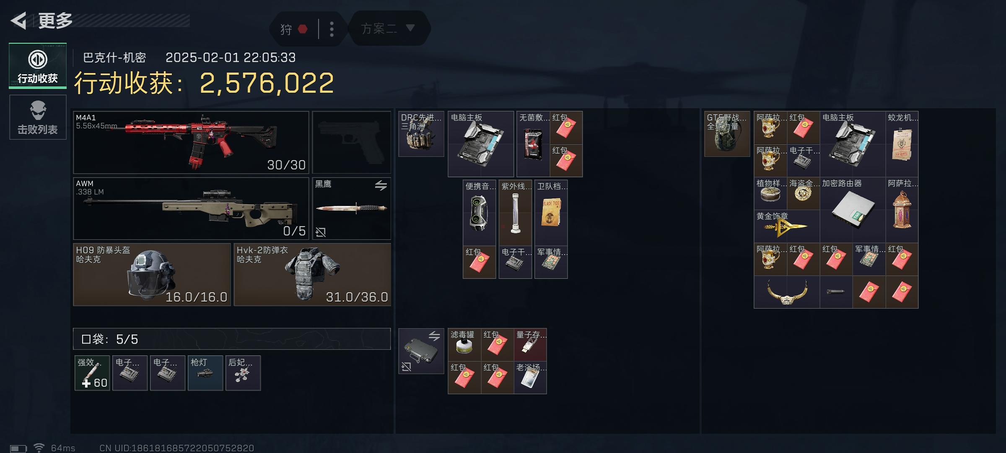Select the 黄金饰章 gold badge item
This screenshot has height=453, width=1006.
787,226
